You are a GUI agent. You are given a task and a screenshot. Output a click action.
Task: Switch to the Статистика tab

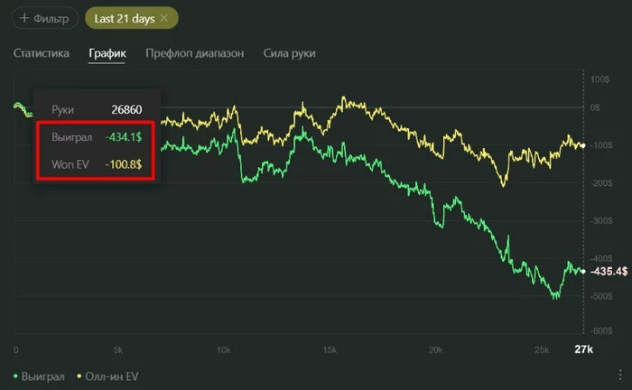click(x=42, y=53)
